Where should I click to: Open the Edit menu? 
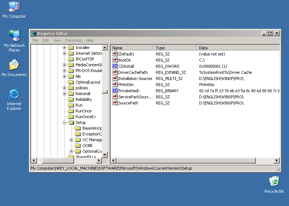46,40
